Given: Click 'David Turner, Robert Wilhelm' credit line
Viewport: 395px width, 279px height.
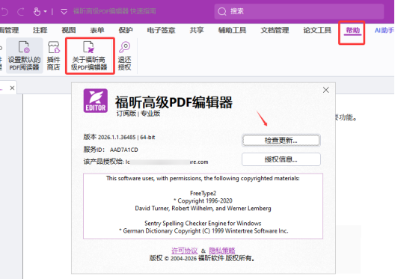Looking at the screenshot, I should [203, 208].
